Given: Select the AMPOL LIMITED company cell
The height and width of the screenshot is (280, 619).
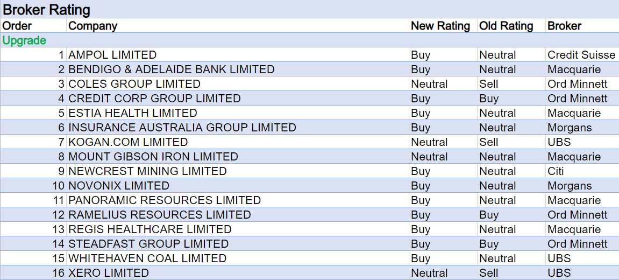Looking at the screenshot, I should coord(112,55).
